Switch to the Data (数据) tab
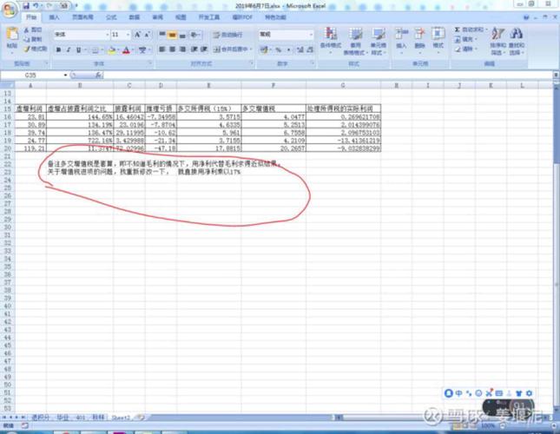 click(135, 17)
